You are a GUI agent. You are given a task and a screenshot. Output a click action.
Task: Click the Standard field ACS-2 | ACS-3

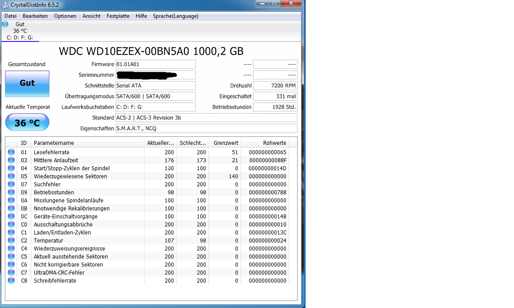pos(207,118)
